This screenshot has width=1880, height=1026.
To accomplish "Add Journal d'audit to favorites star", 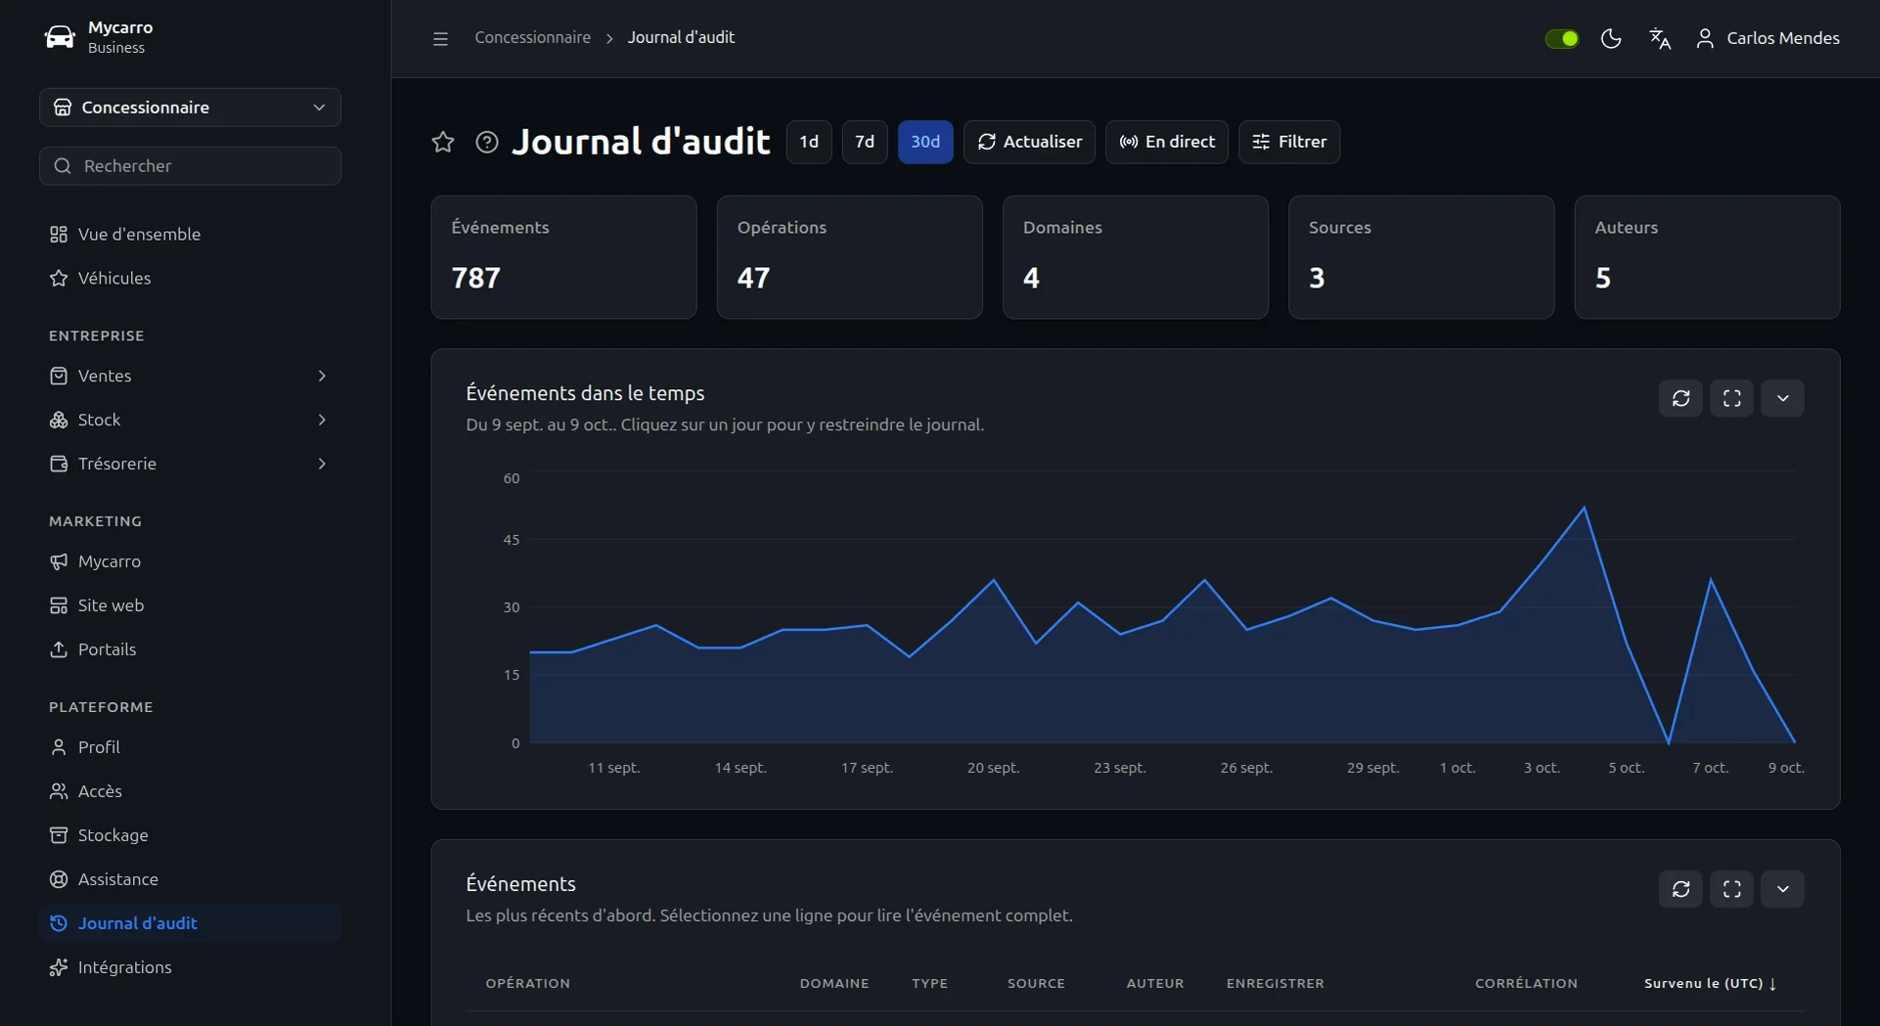I will [443, 142].
